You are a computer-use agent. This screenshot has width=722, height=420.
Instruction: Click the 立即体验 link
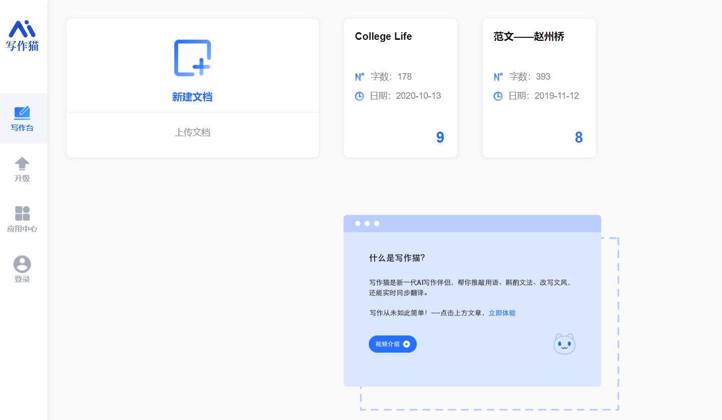[502, 313]
